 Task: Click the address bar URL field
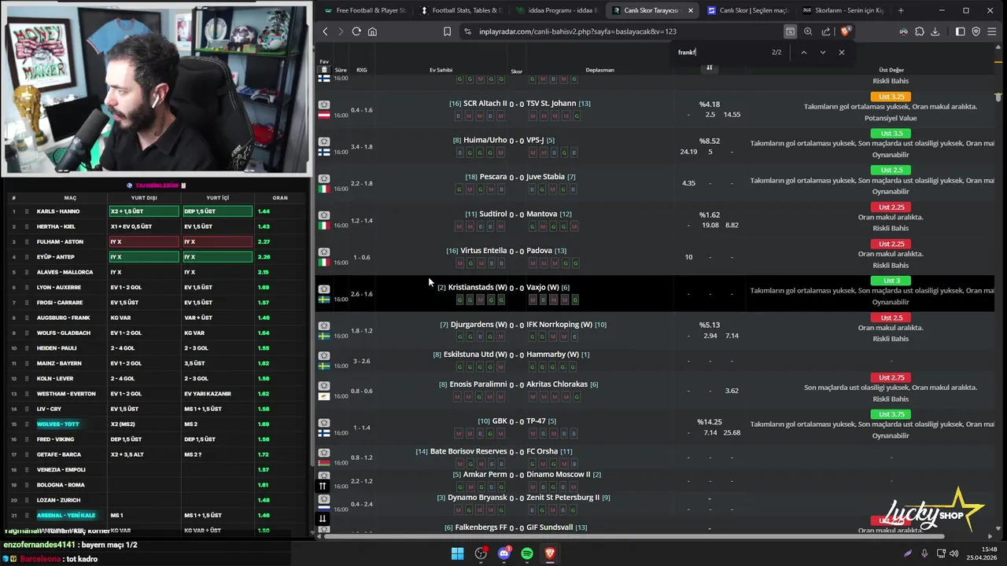pos(622,31)
